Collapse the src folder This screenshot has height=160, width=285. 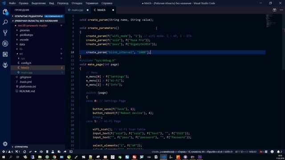click(x=21, y=54)
